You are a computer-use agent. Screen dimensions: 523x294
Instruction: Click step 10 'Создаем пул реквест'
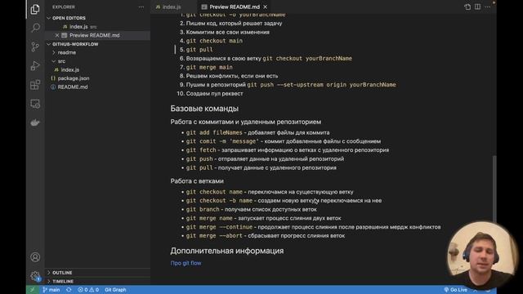pos(214,94)
